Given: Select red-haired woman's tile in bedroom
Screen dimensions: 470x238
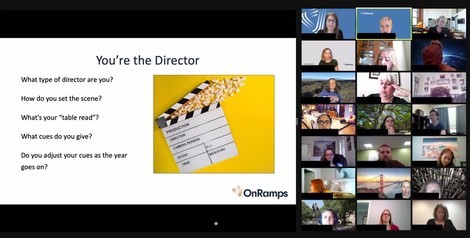Looking at the screenshot, I should [x=328, y=183].
